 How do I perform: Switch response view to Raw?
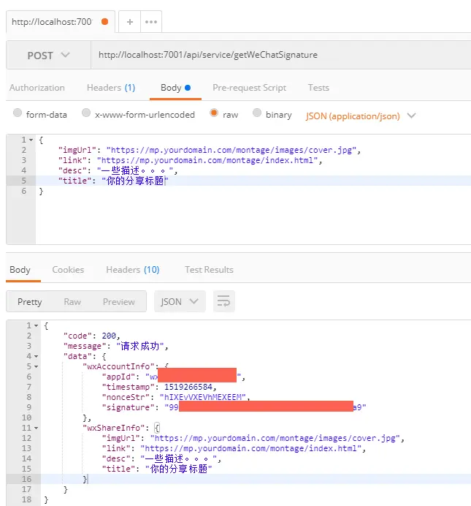coord(72,302)
